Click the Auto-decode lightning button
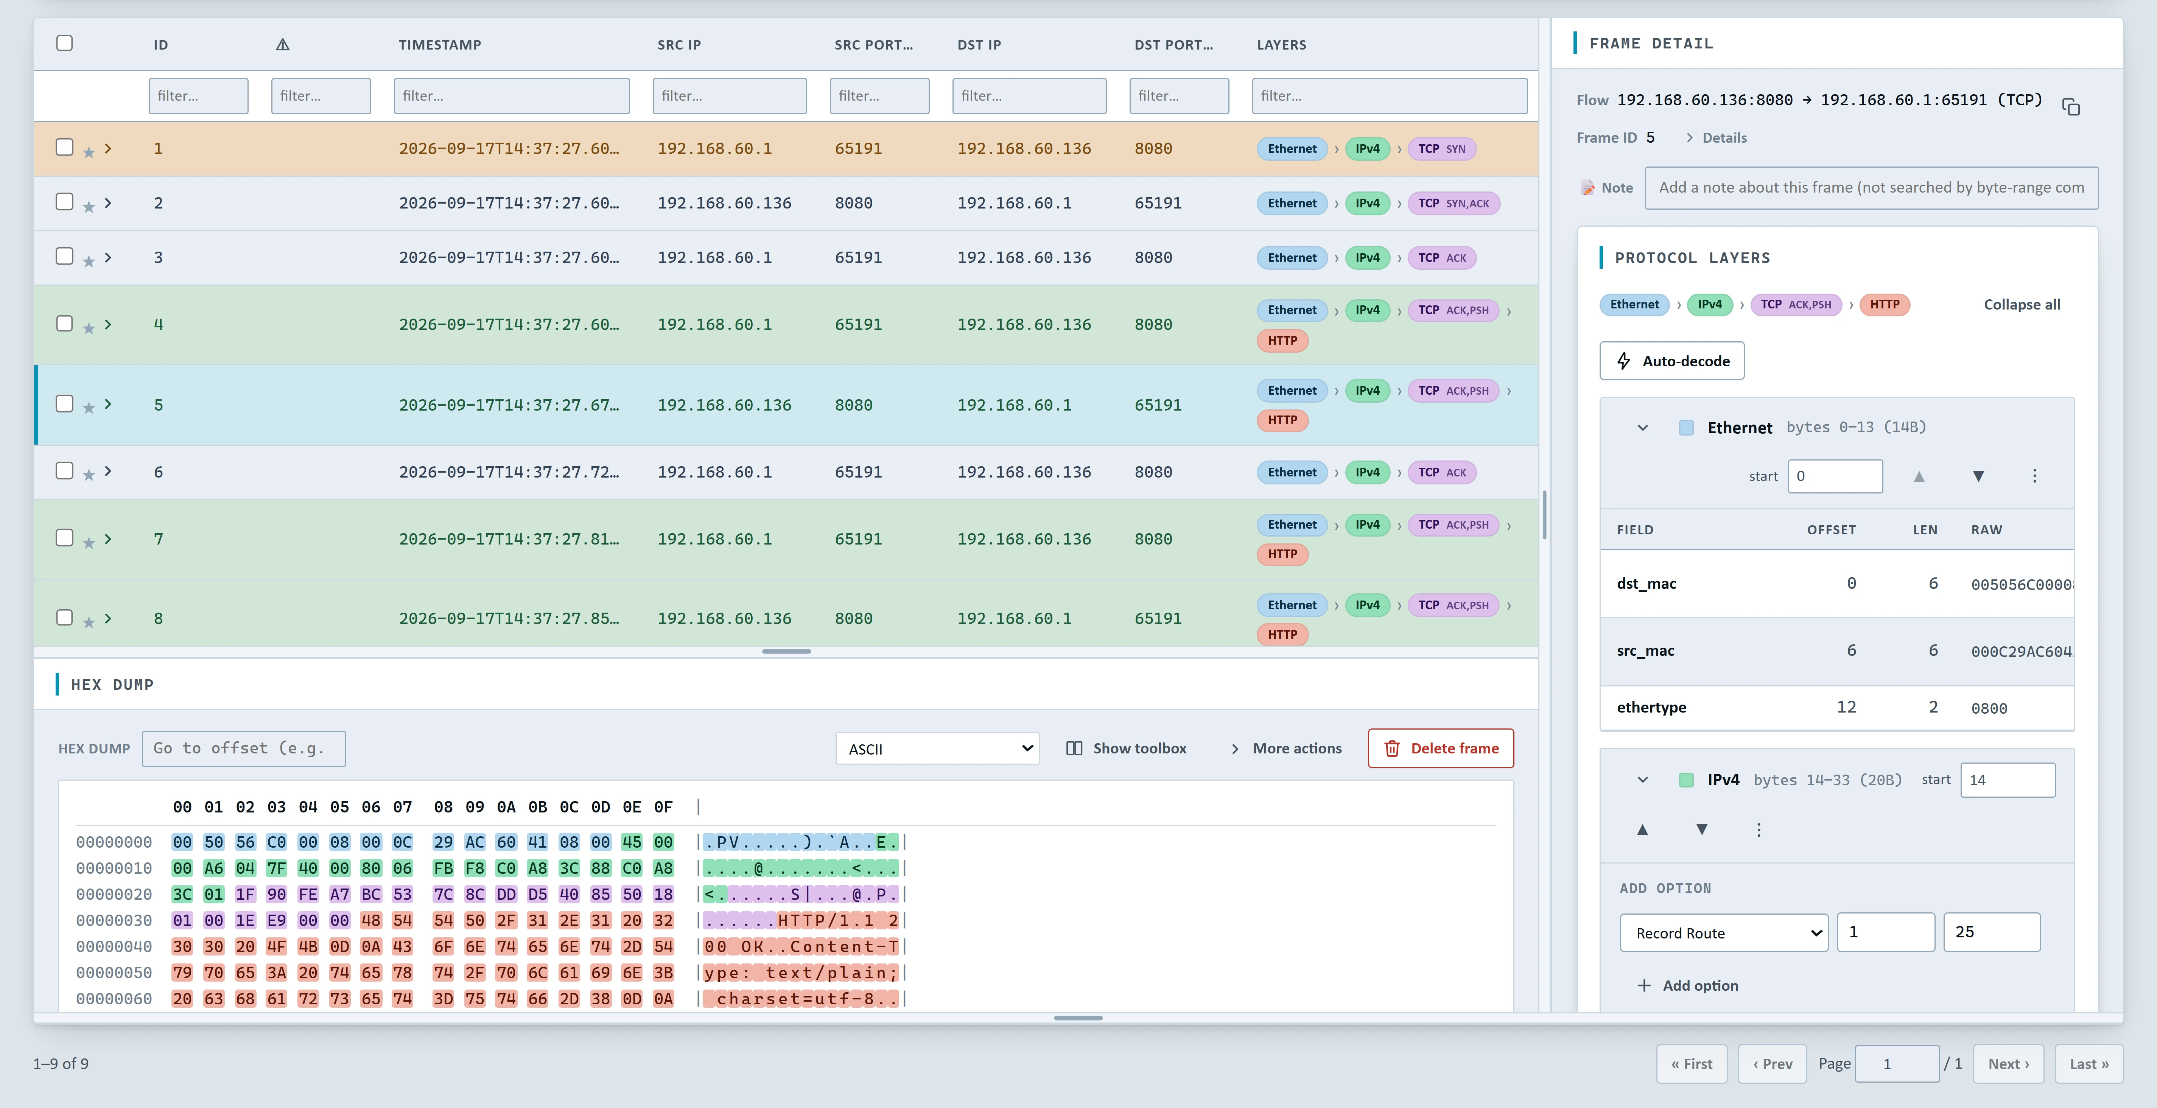 pos(1671,361)
